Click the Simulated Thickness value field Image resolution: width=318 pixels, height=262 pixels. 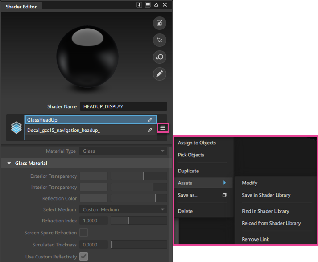(94, 245)
